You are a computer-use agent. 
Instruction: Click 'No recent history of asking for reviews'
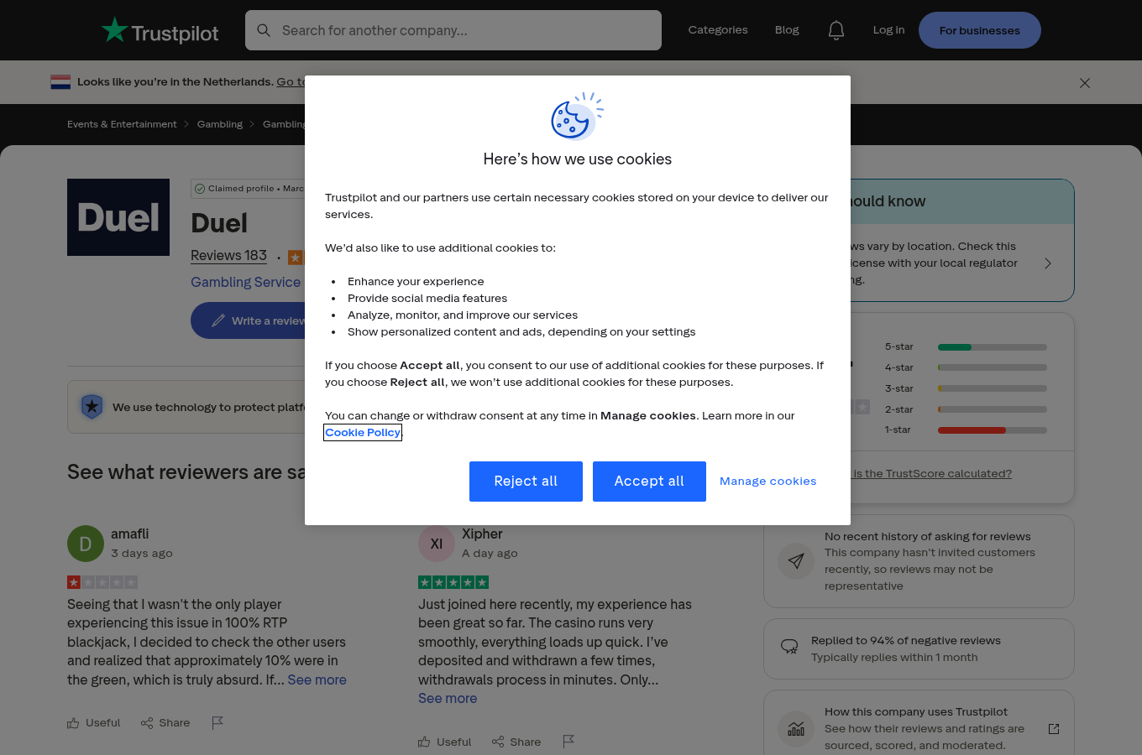pyautogui.click(x=928, y=537)
